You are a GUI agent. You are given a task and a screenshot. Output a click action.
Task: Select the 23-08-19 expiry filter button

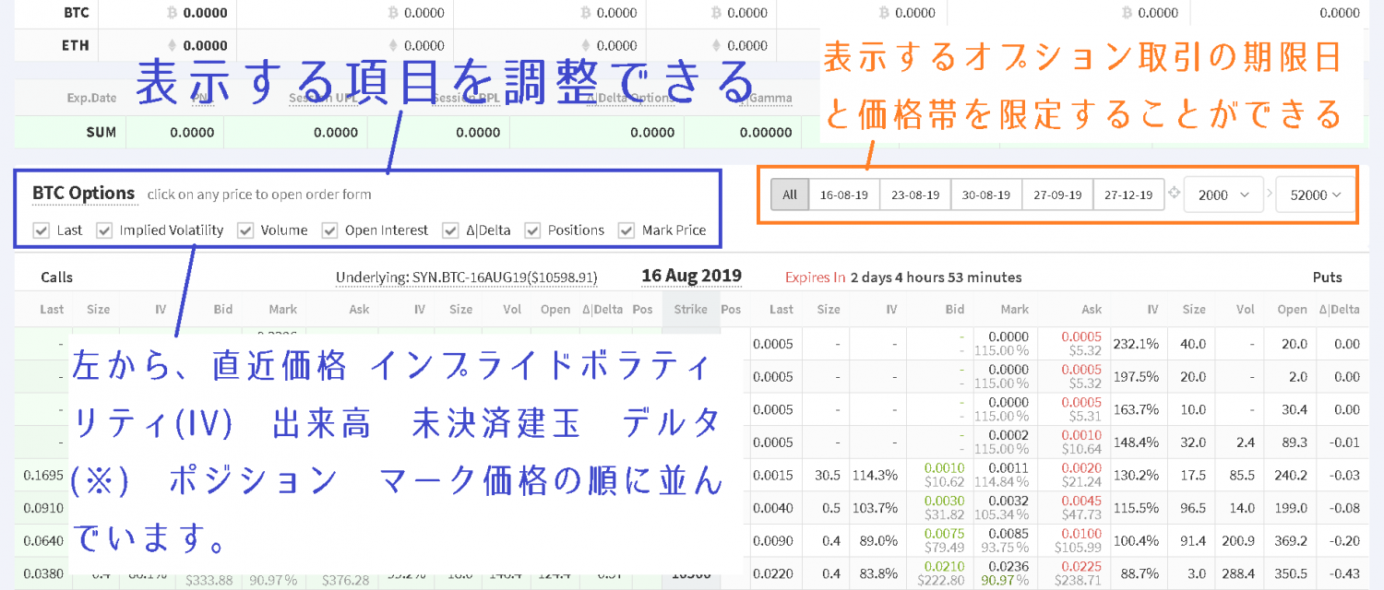pos(914,195)
